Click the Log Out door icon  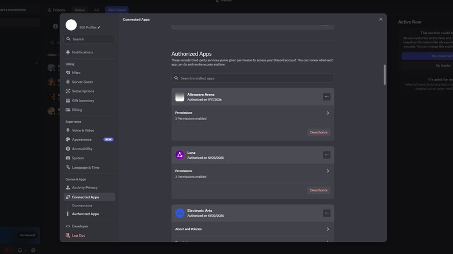[x=68, y=235]
